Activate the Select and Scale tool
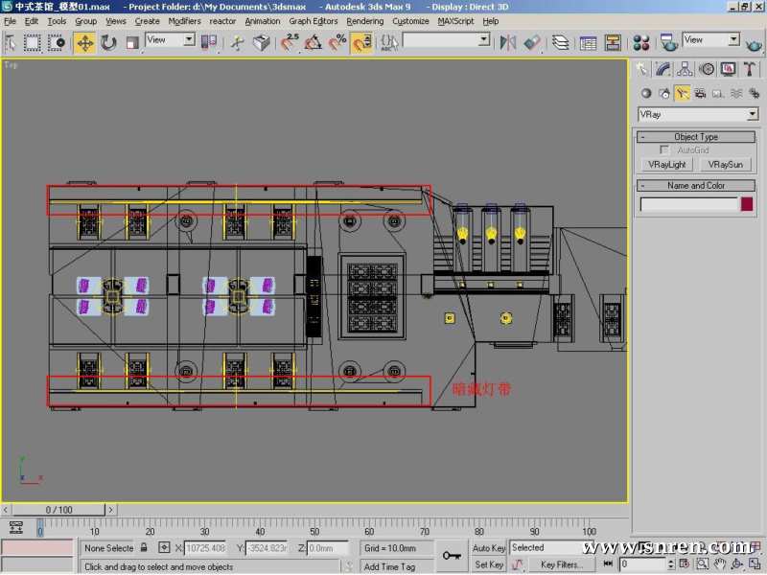This screenshot has width=767, height=575. pyautogui.click(x=132, y=43)
